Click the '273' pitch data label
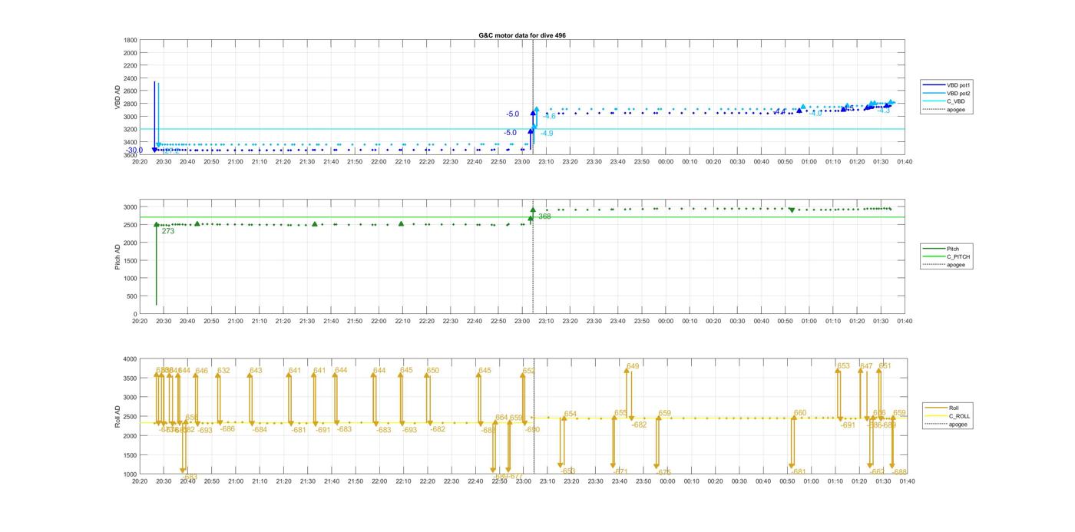The height and width of the screenshot is (532, 1075). click(x=168, y=231)
